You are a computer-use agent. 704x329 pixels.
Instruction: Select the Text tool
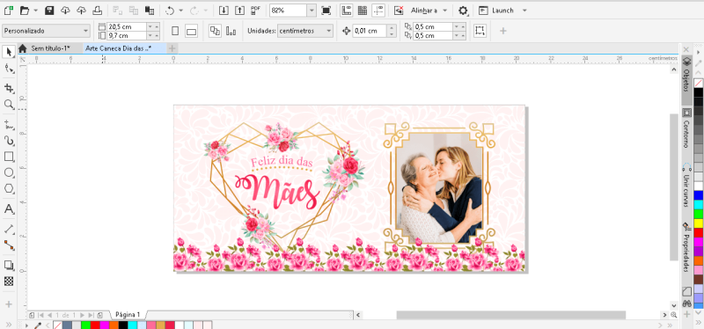[x=9, y=209]
